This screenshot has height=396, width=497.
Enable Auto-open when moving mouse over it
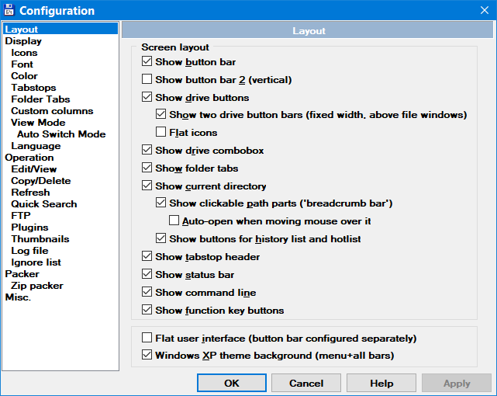174,221
